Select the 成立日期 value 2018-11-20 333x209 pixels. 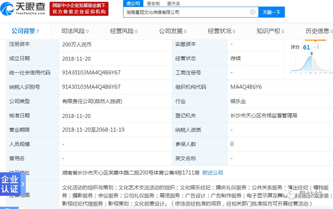tap(76, 59)
